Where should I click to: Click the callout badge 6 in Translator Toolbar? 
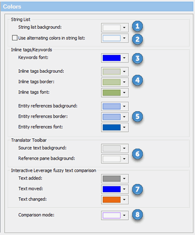[137, 154]
